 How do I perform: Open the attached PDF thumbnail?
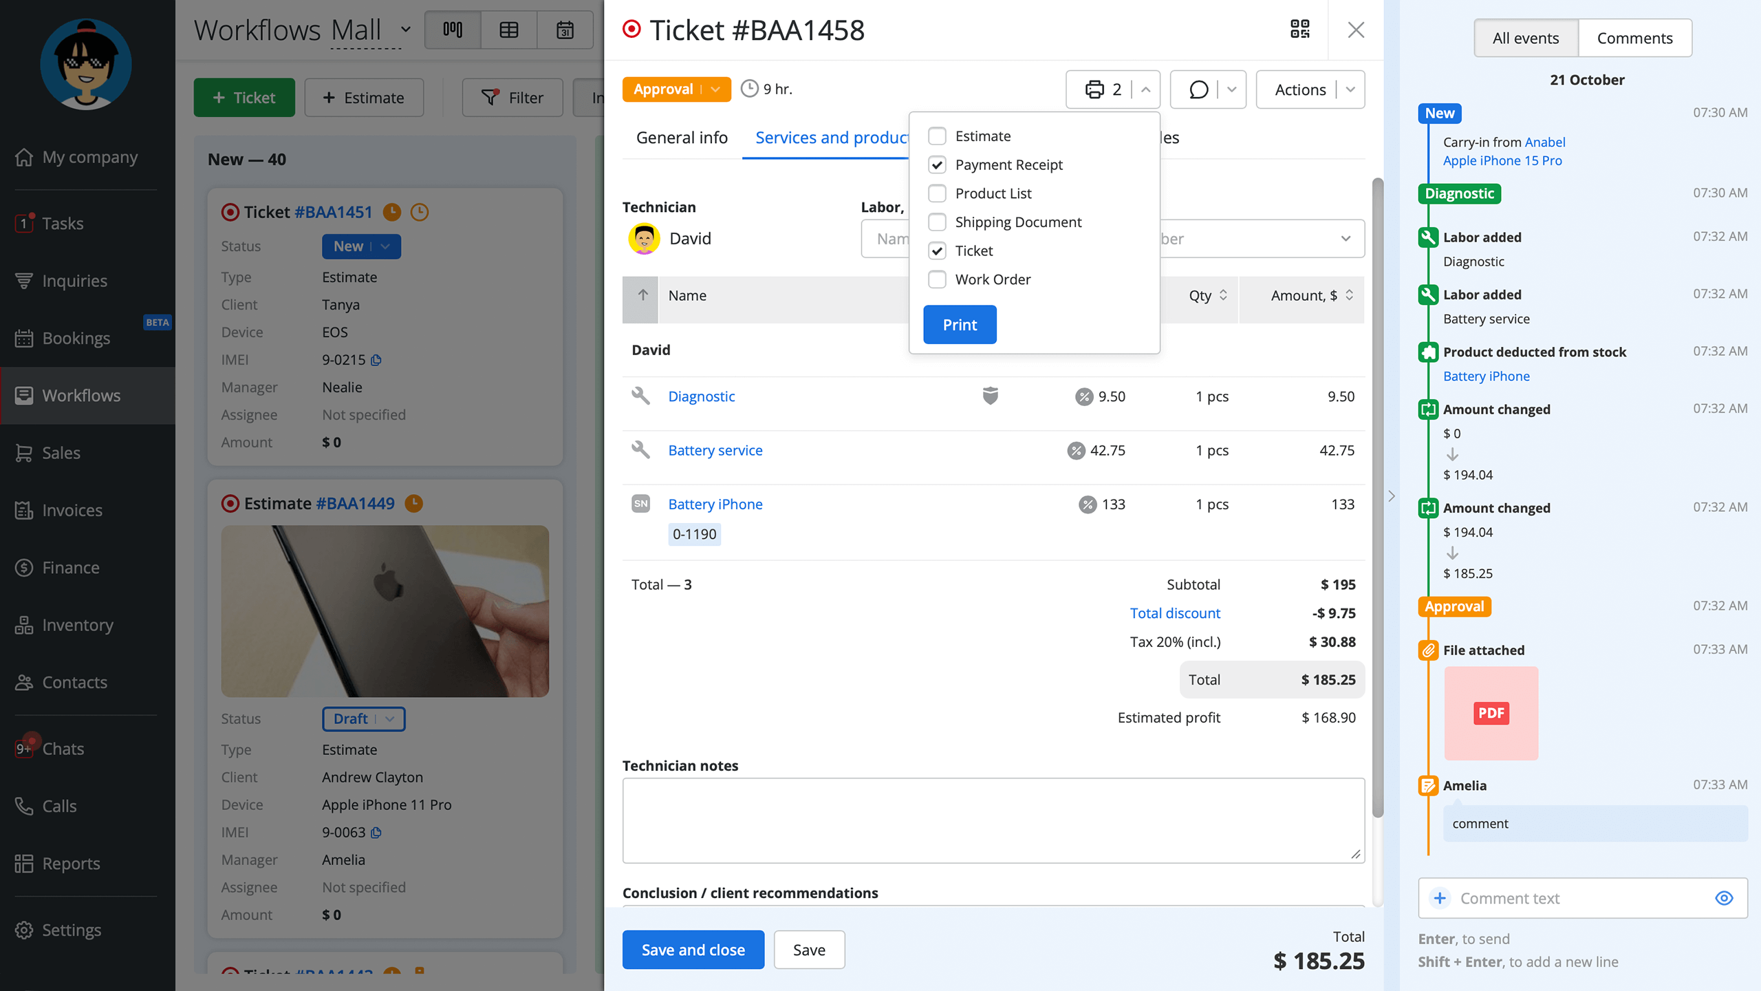pyautogui.click(x=1491, y=713)
